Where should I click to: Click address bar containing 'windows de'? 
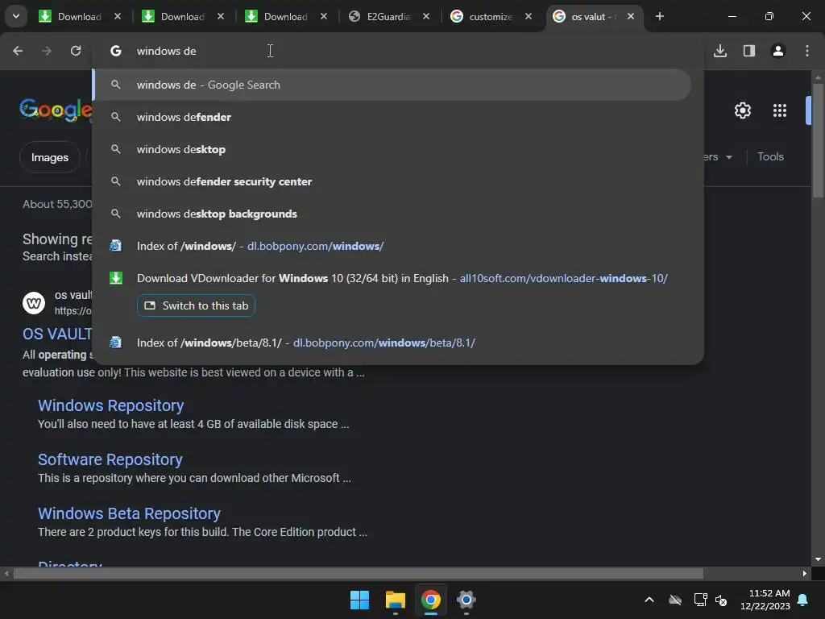click(398, 51)
